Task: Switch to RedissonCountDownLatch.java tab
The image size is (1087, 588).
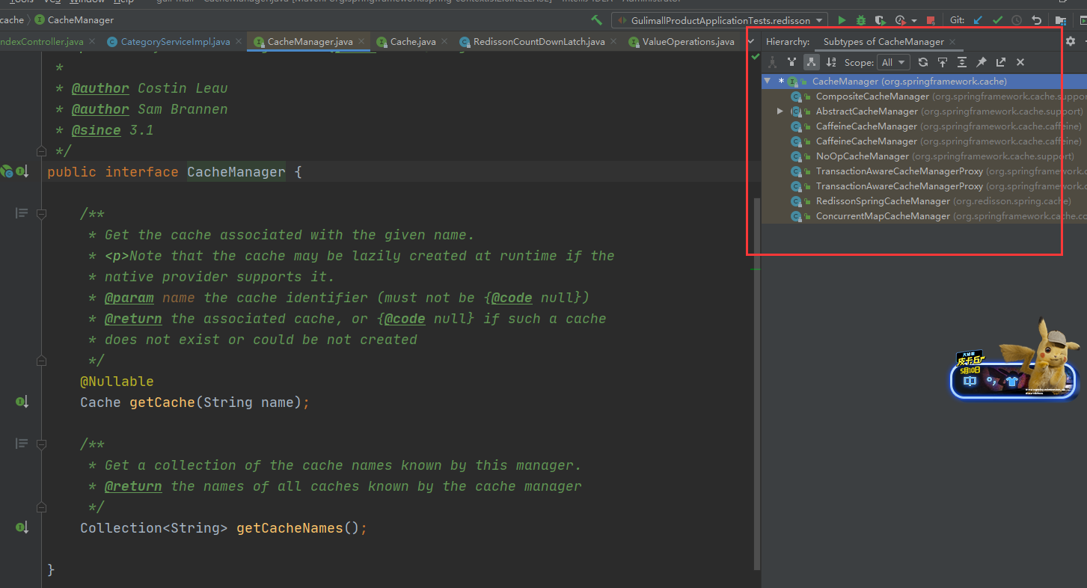Action: pos(539,41)
